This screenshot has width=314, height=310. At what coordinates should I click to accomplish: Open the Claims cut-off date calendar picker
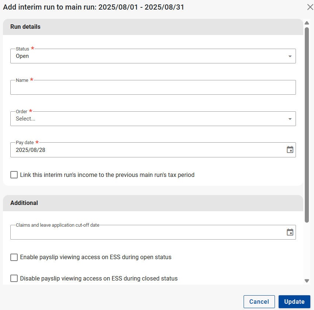290,232
